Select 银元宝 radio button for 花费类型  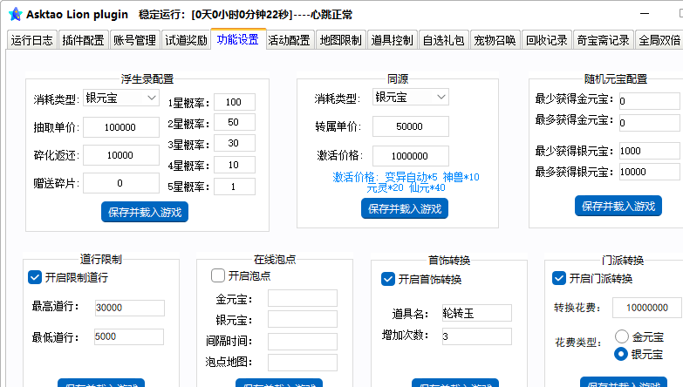621,355
